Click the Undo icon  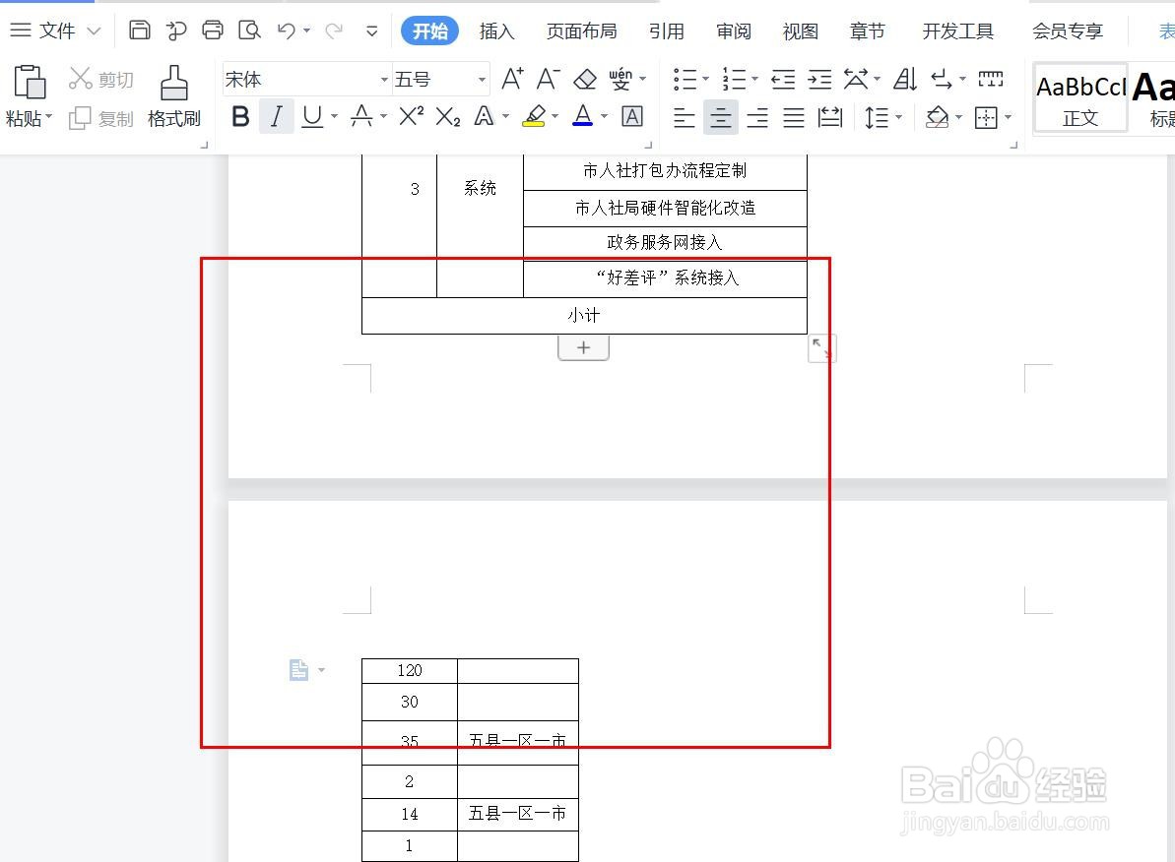(286, 30)
